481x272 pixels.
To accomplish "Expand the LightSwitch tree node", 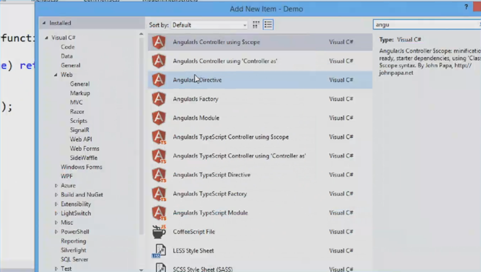I will [56, 213].
